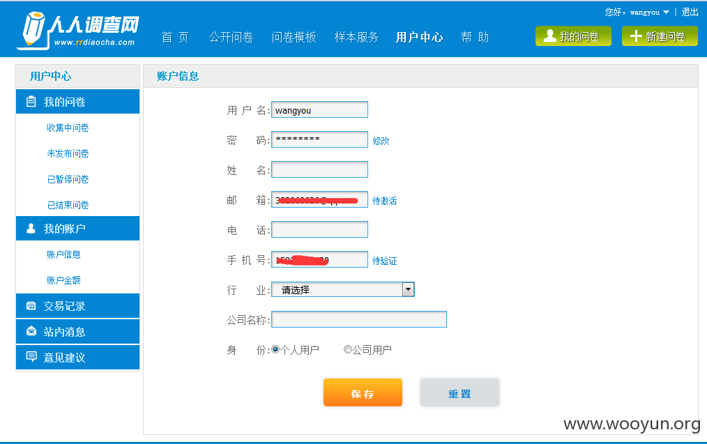Click the clipboard icon beside 我的问卷 in sidebar

tap(31, 102)
